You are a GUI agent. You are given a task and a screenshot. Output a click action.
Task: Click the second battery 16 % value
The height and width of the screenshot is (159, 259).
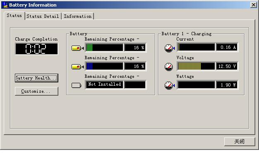coord(135,66)
